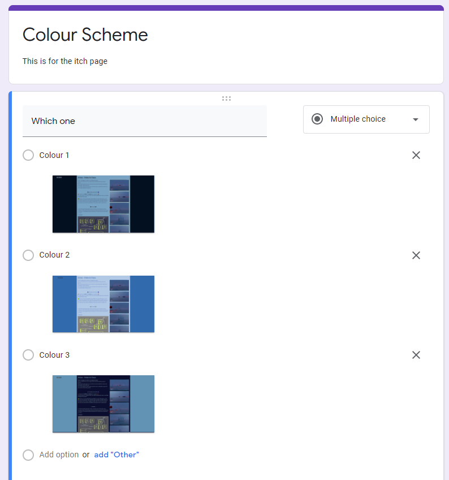This screenshot has height=480, width=449.
Task: Rename the 'Colour 2' option label
Action: pos(54,255)
